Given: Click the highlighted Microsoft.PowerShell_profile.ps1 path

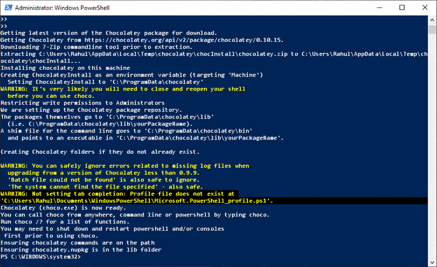Looking at the screenshot, I should click(137, 201).
